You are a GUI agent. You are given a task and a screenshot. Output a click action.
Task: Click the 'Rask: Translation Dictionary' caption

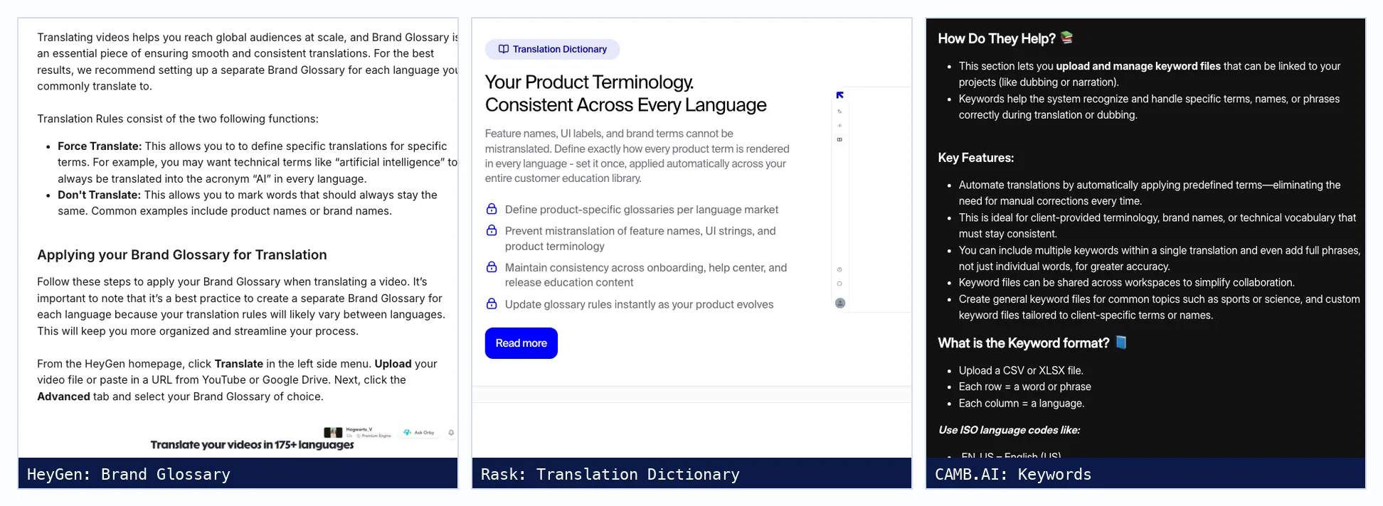610,474
